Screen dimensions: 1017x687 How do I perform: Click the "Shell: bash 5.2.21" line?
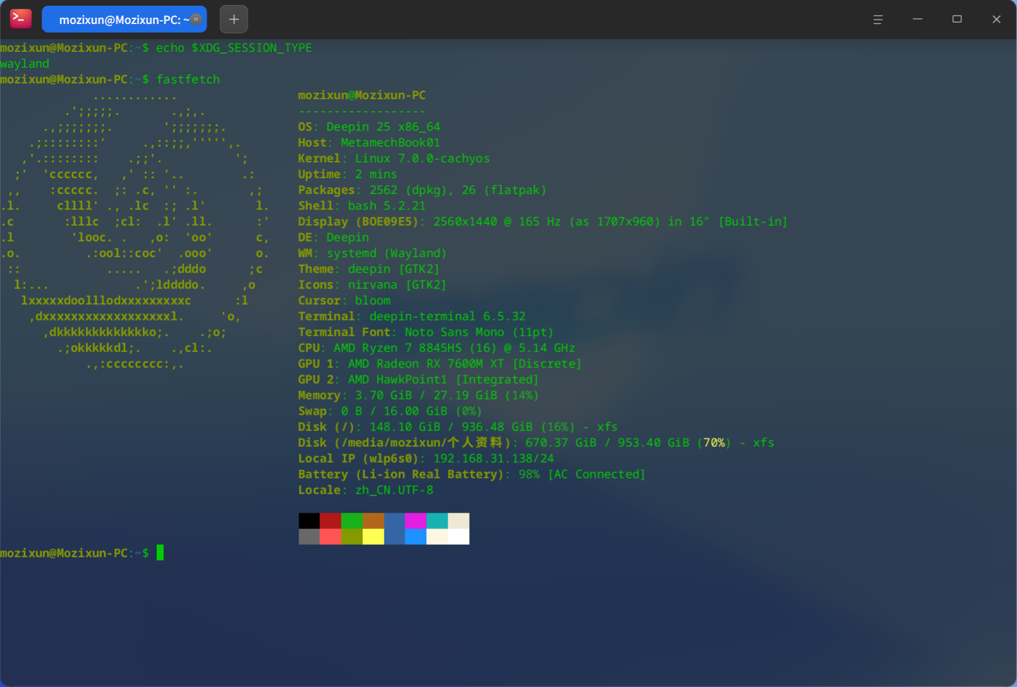tap(362, 206)
